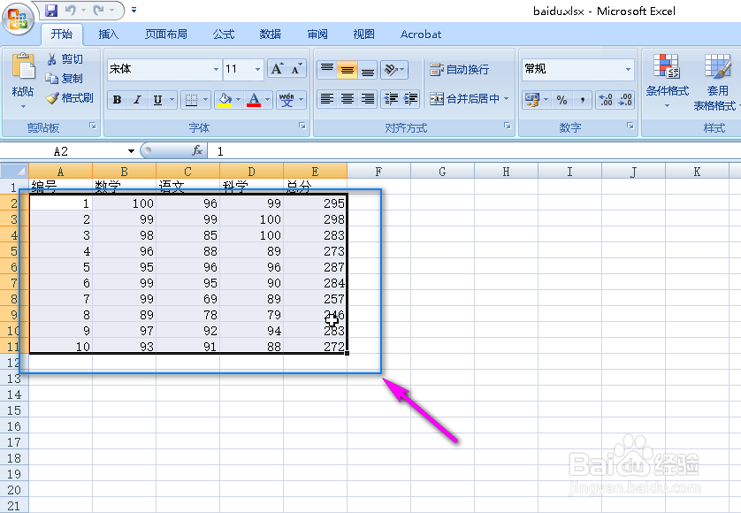The height and width of the screenshot is (513, 741).
Task: Toggle underline formatting
Action: pyautogui.click(x=157, y=100)
